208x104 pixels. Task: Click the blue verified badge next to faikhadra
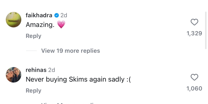pos(57,16)
